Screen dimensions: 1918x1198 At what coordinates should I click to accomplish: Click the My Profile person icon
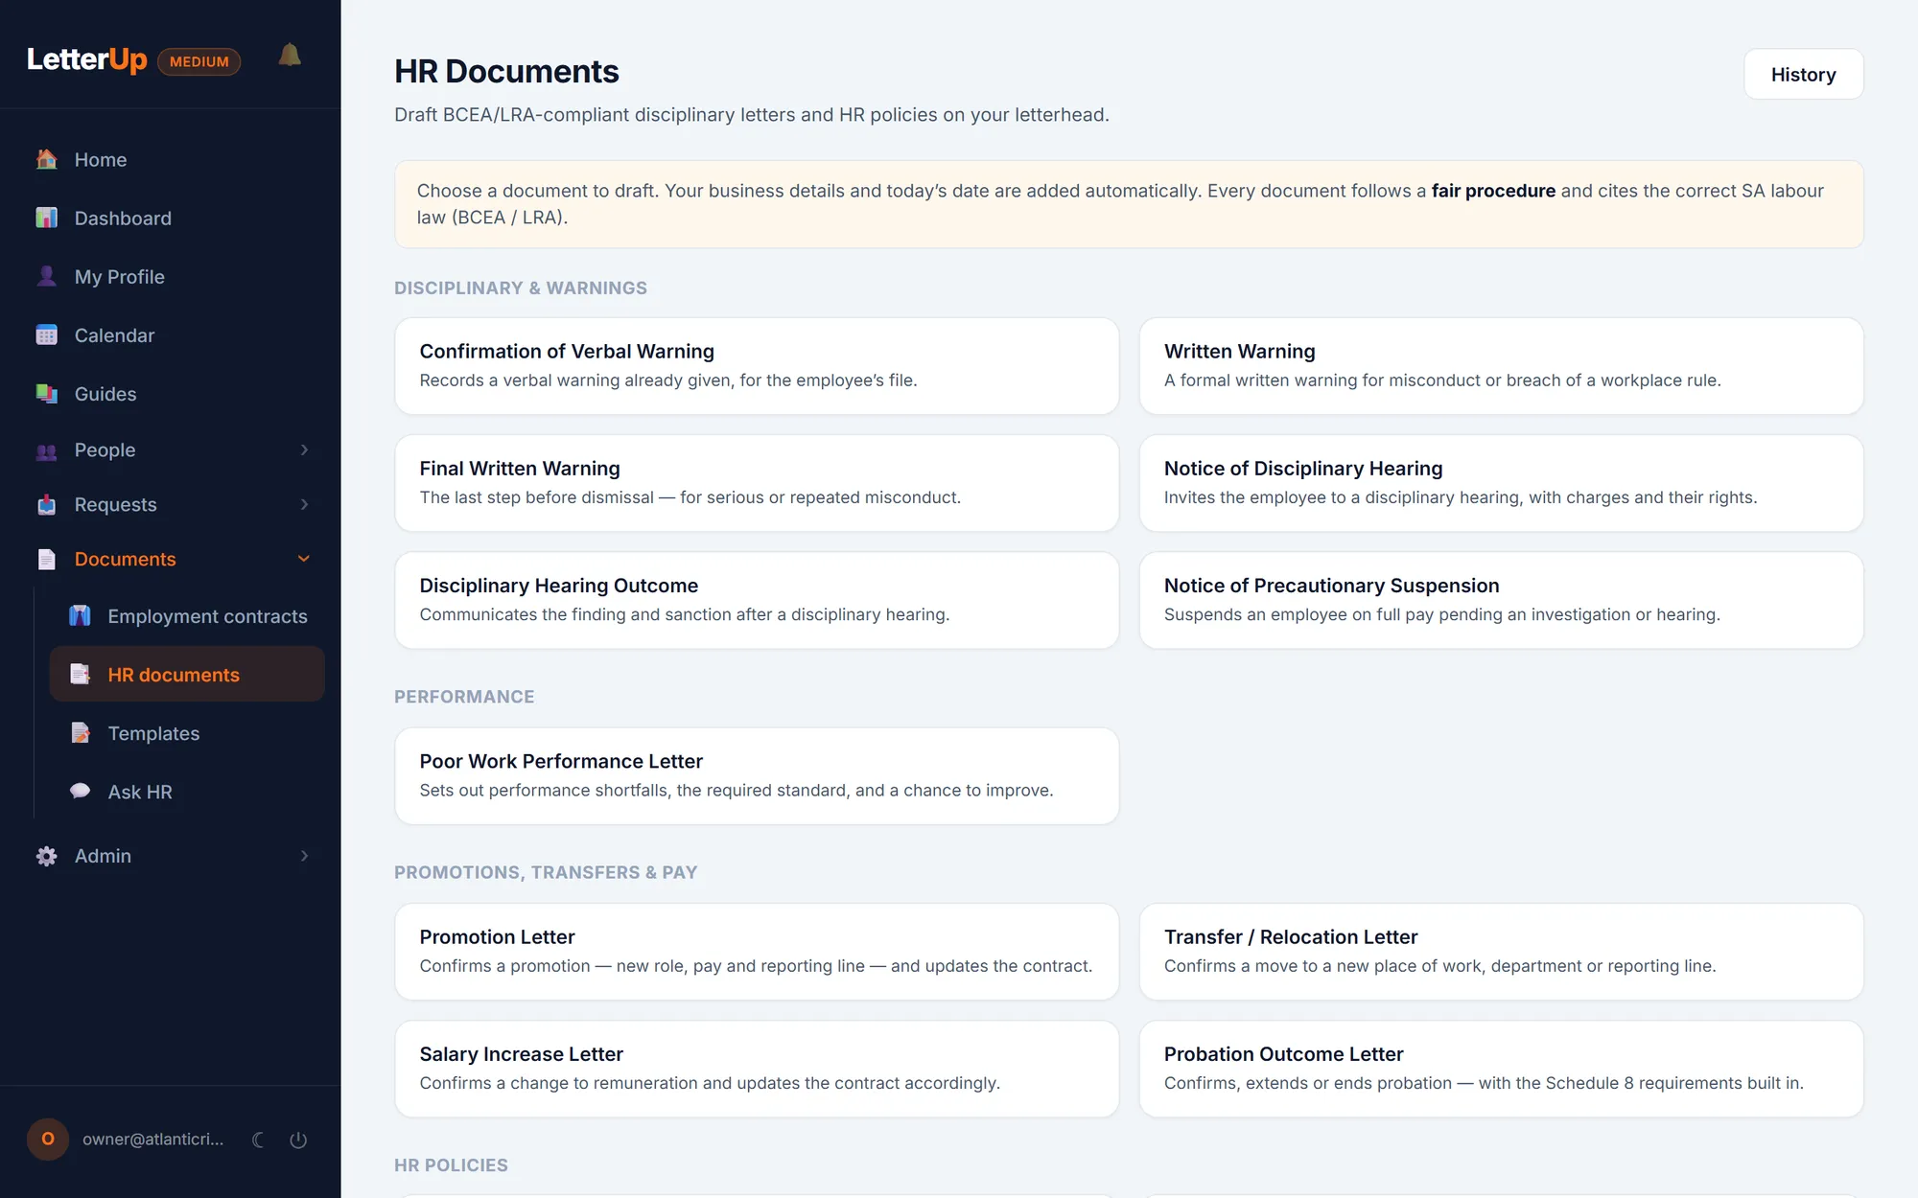(46, 276)
